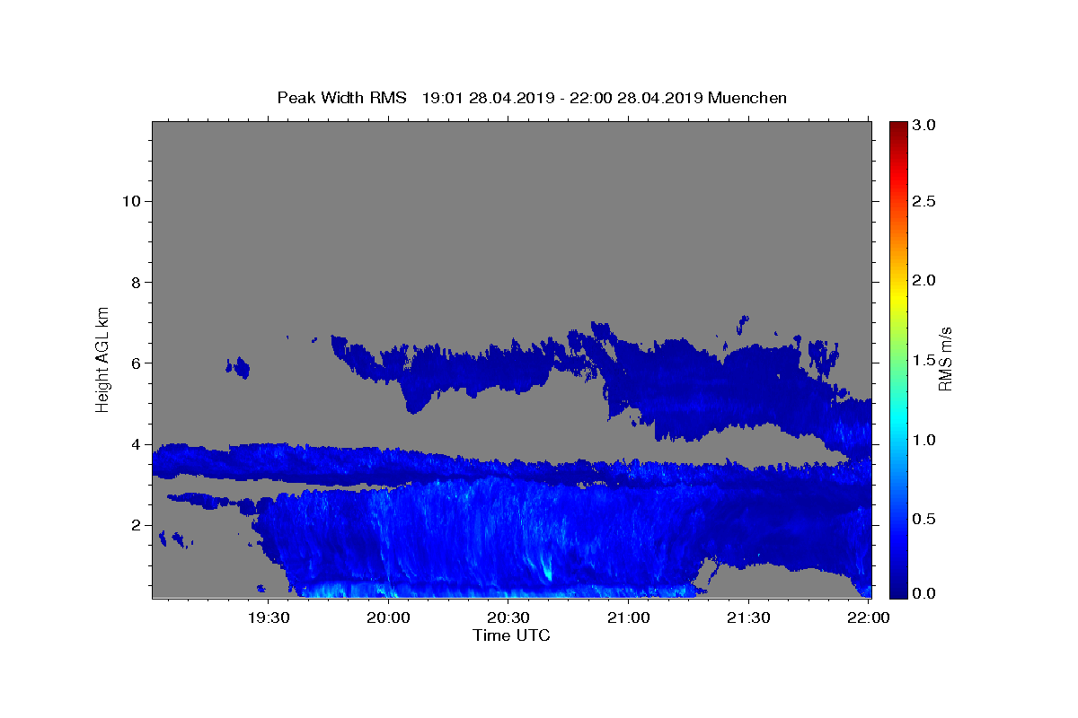Click the colorbar value 2.5
The width and height of the screenshot is (1078, 718).
tap(924, 201)
